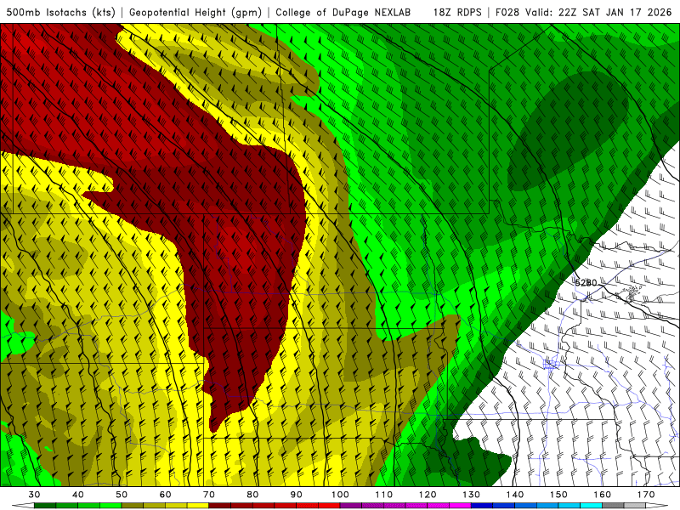Click the '170' label on the color scale
This screenshot has height=510, width=680.
[646, 495]
